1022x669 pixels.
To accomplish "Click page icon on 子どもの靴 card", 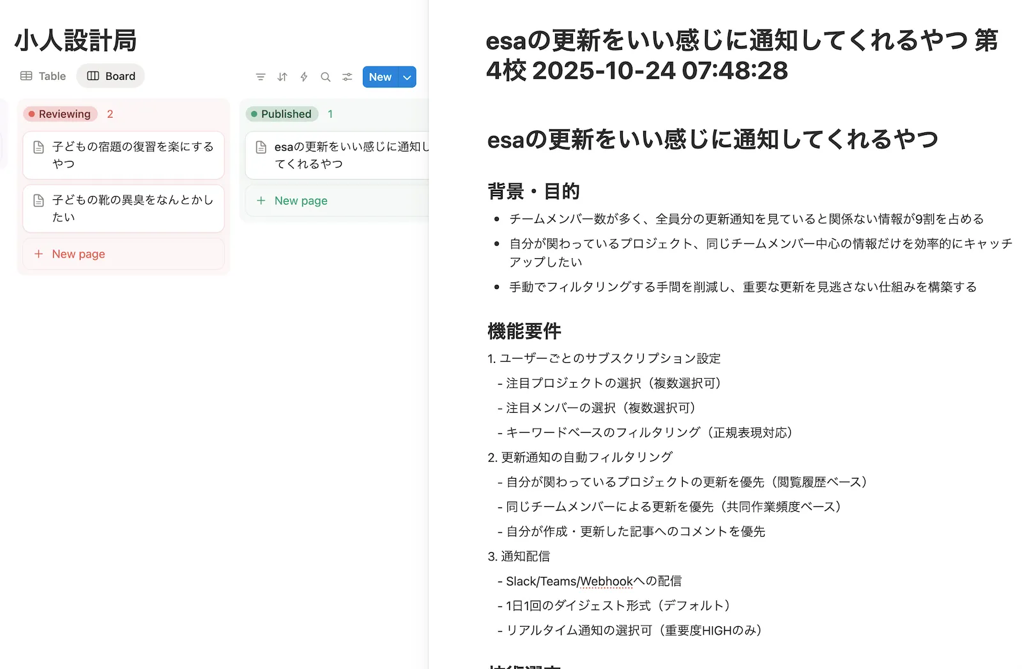I will [x=38, y=201].
